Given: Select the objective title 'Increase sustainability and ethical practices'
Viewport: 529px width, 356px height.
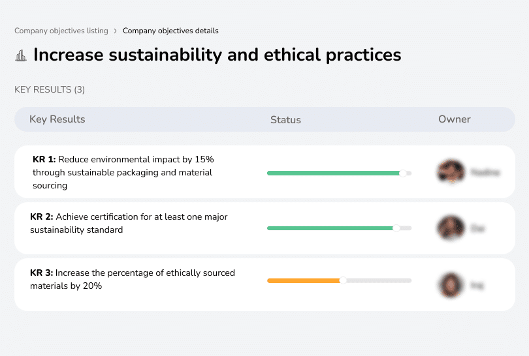Looking at the screenshot, I should 217,55.
